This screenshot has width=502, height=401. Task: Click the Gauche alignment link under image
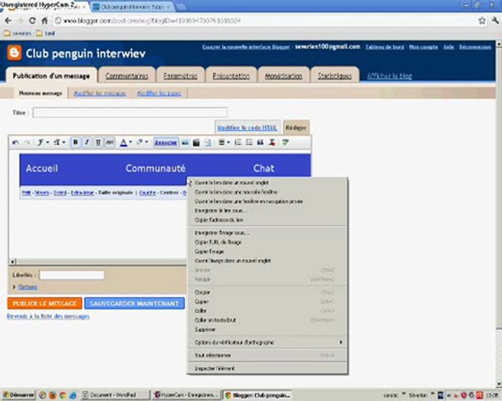click(x=147, y=193)
